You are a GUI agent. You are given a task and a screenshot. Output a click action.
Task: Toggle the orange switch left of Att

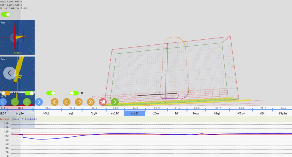click(6, 93)
